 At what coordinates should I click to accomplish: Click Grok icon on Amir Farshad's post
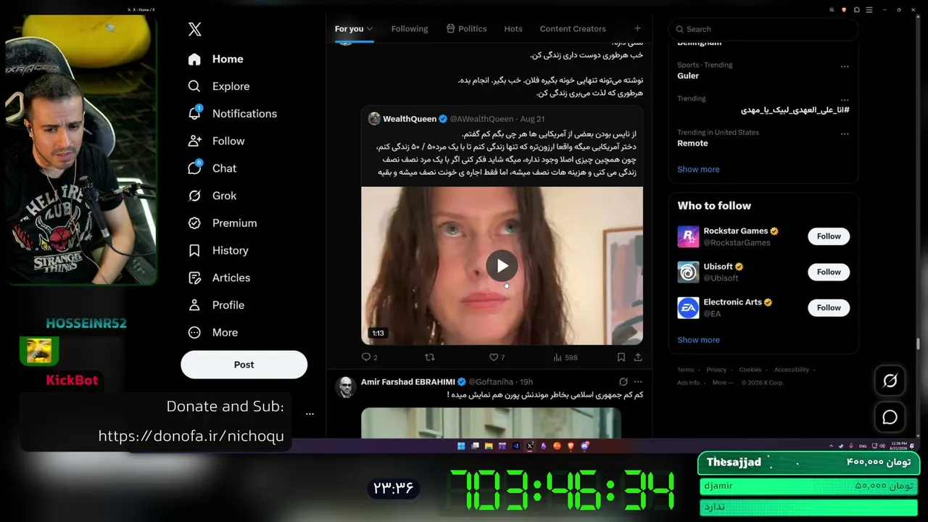tap(623, 382)
